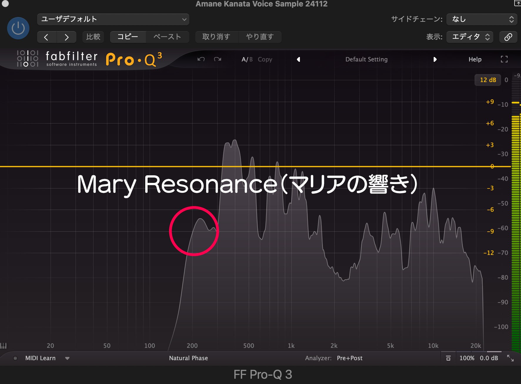Click the FabFilter redo arrow icon
Image resolution: width=521 pixels, height=384 pixels.
(x=218, y=59)
